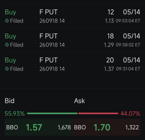Select the BBO bid price 1.57
The image size is (145, 140).
tap(34, 127)
